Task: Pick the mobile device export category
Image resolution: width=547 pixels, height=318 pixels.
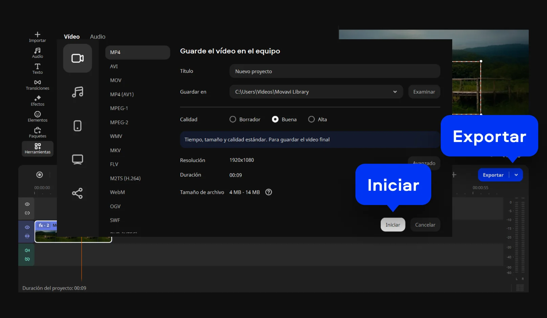Action: 78,126
